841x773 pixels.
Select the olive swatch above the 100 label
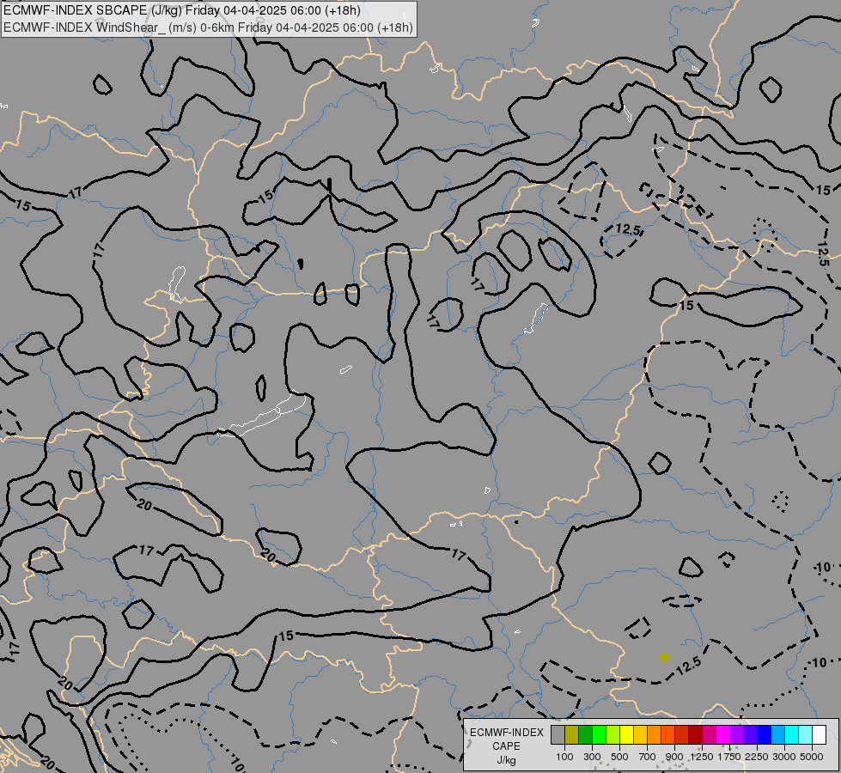pyautogui.click(x=572, y=734)
